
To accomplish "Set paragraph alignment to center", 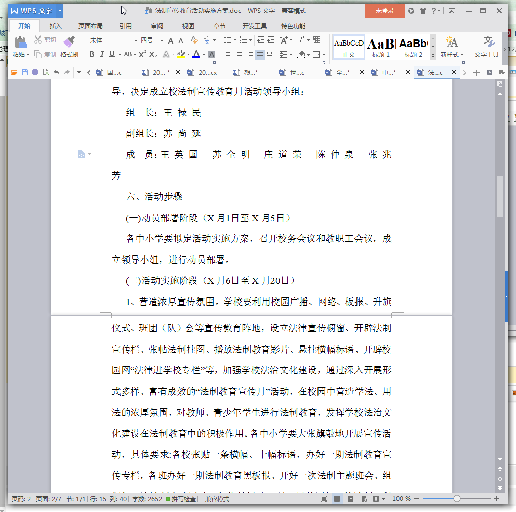I will [x=239, y=54].
